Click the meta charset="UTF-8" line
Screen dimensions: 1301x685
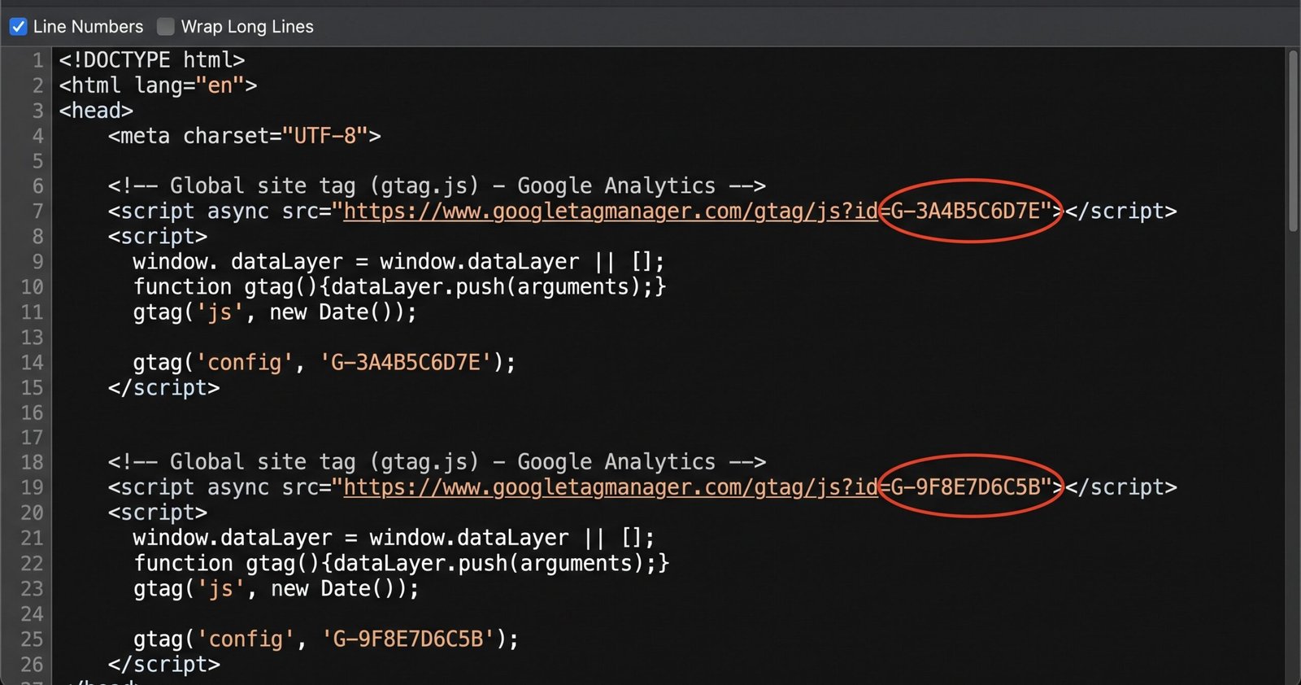click(x=244, y=136)
